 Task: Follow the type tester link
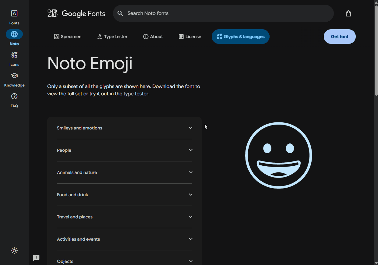(136, 94)
